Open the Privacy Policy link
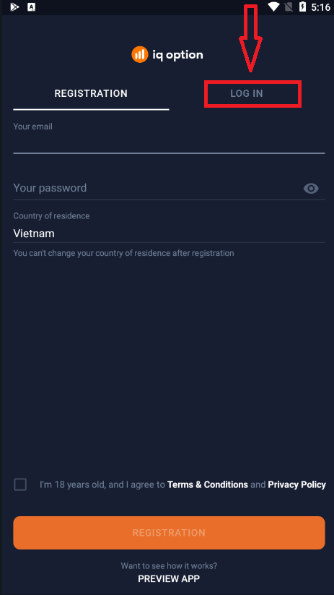 pos(296,484)
